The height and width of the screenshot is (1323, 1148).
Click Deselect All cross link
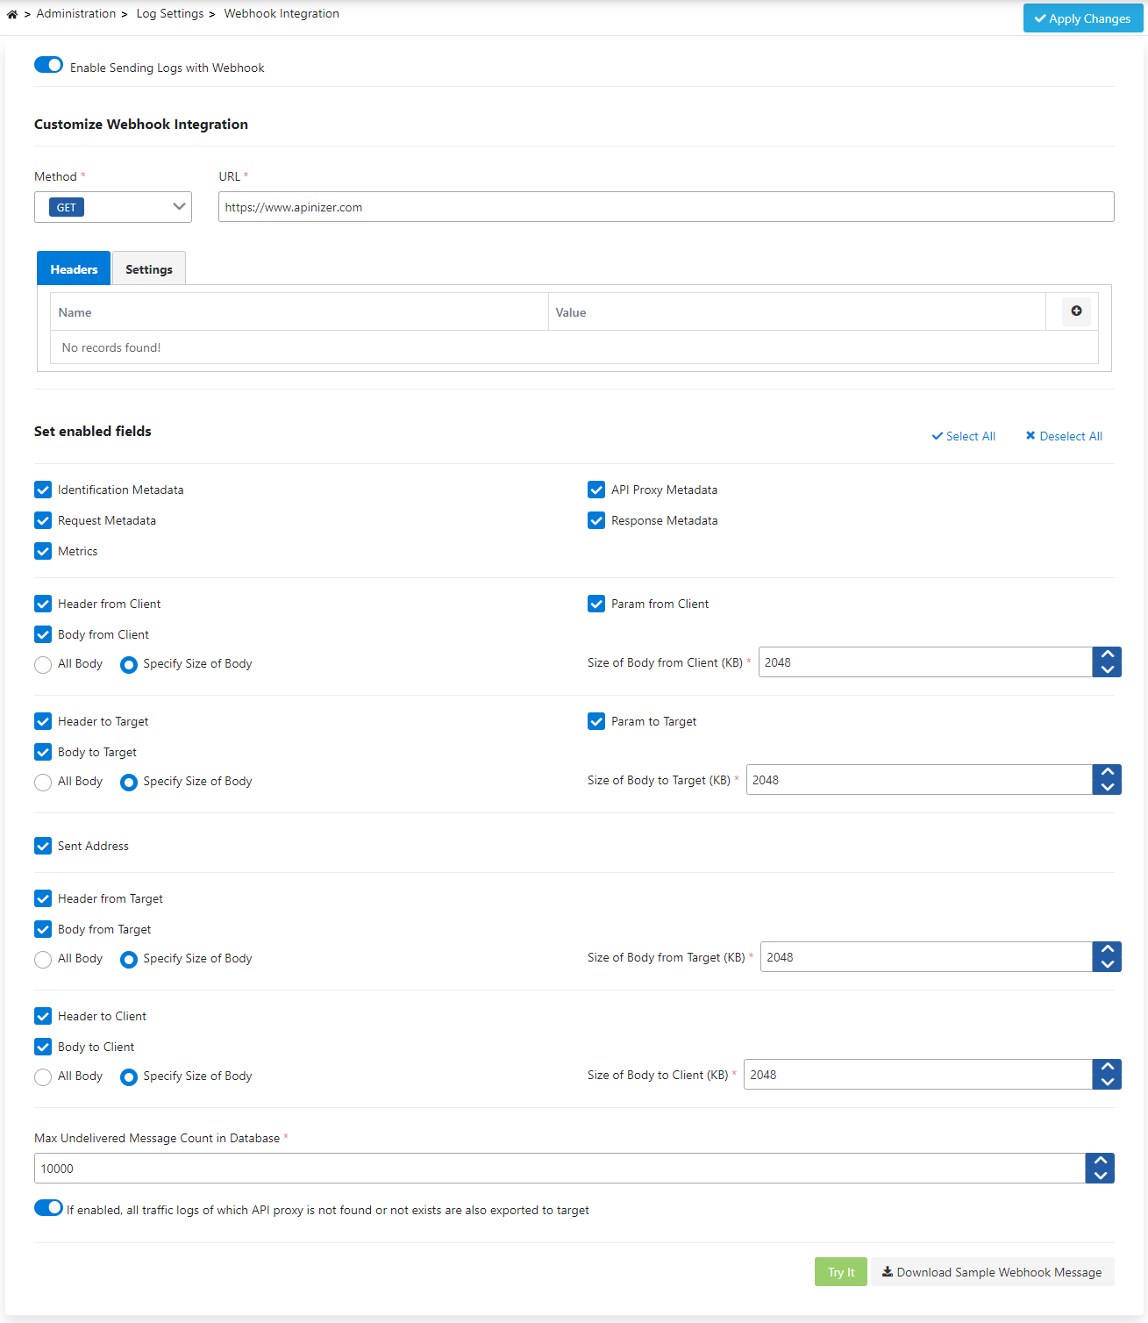(1064, 436)
